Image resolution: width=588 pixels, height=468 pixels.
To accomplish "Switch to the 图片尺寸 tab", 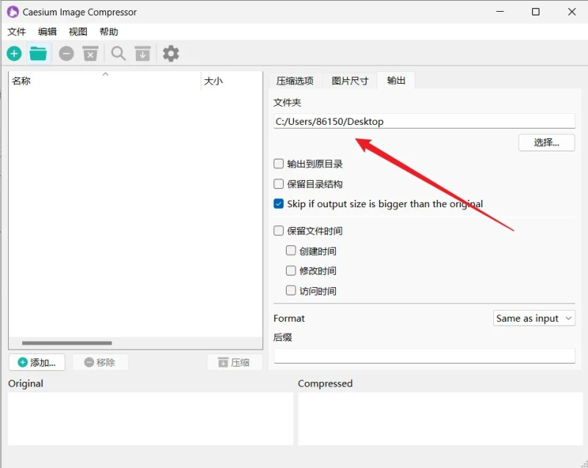I will pyautogui.click(x=350, y=81).
